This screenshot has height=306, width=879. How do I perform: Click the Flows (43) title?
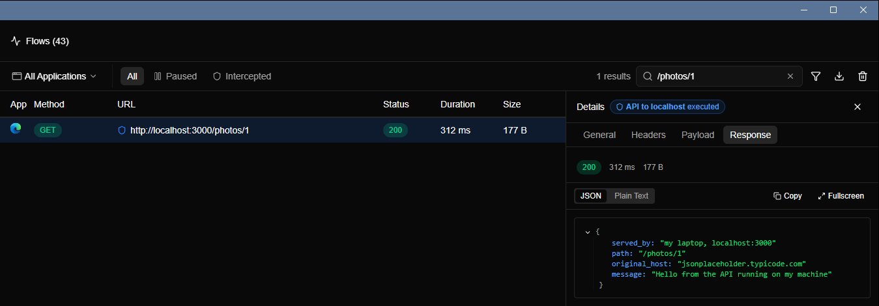pos(48,41)
